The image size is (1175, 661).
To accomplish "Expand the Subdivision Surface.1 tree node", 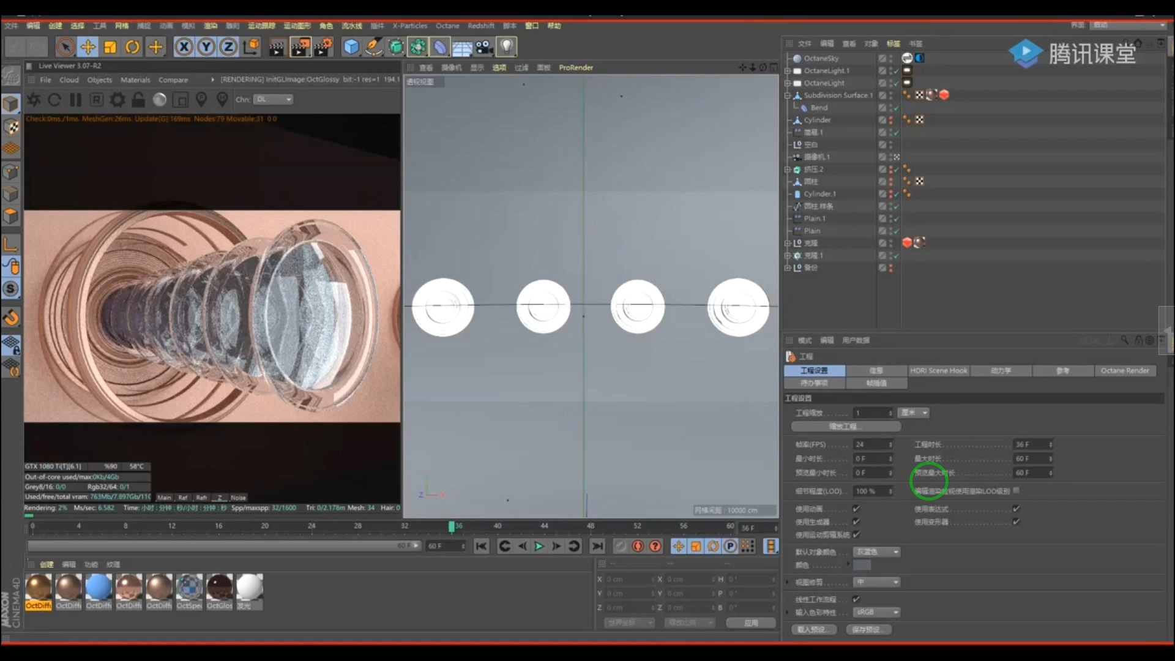I will tap(788, 95).
